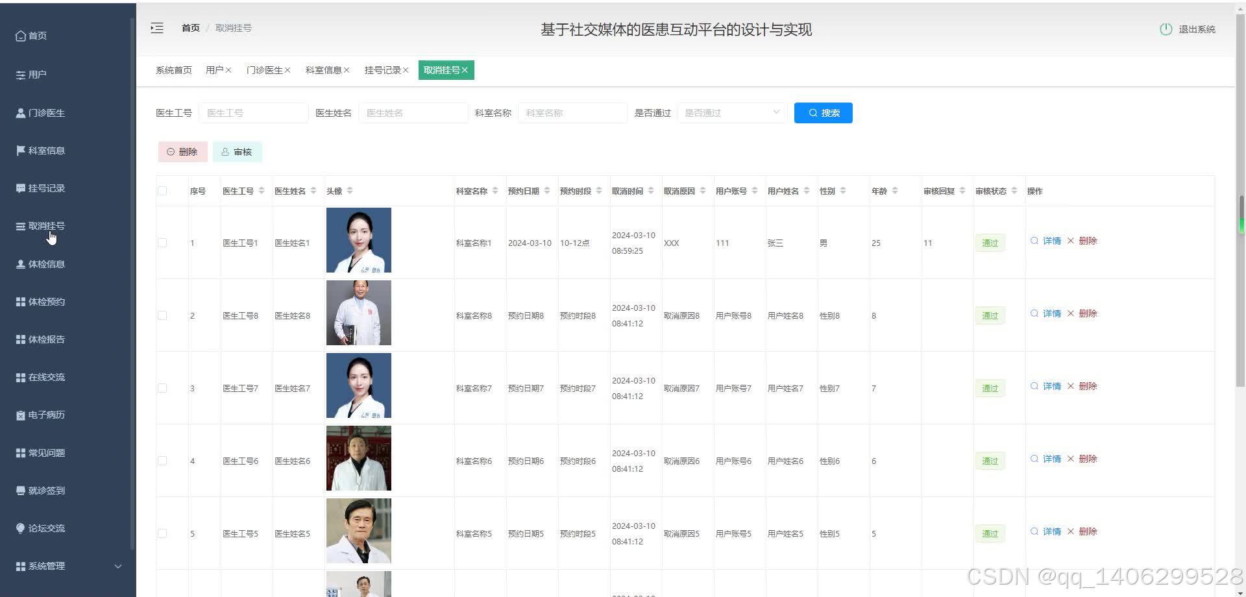Open 门诊医生 in the sidebar
Viewport: 1246px width, 597px height.
(40, 113)
